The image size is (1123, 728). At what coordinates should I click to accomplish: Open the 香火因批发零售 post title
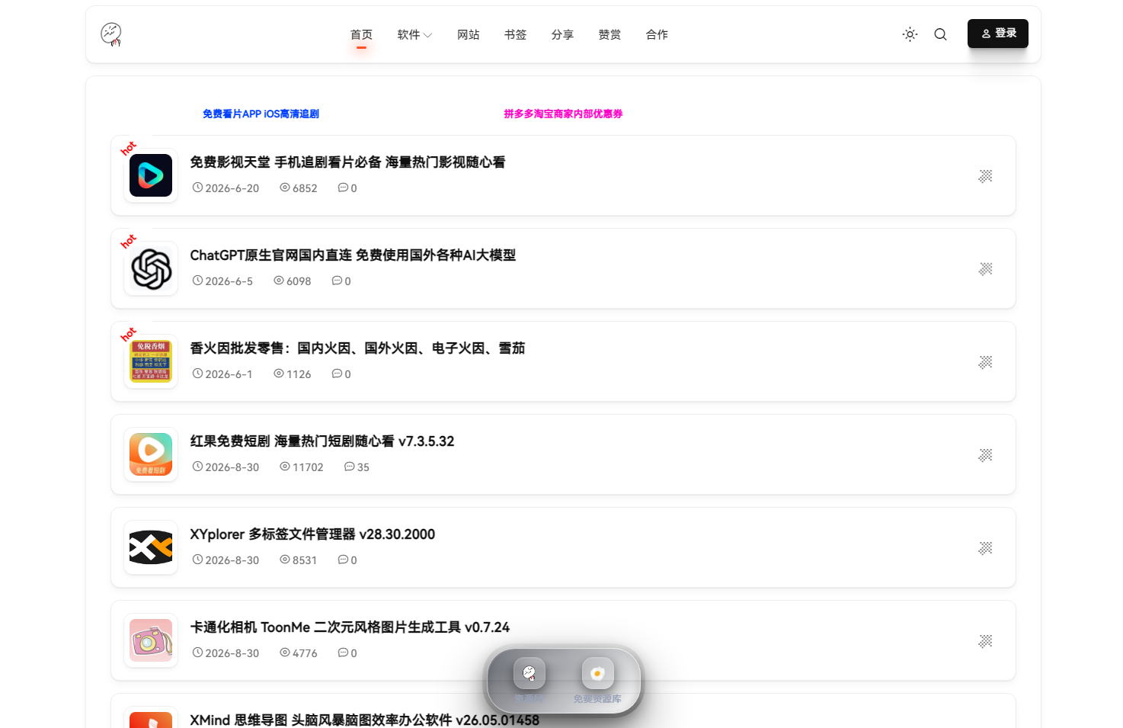click(357, 348)
